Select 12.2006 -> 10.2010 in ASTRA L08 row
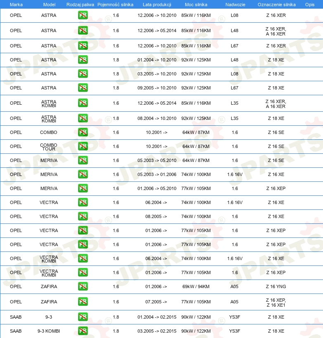Image resolution: width=323 pixels, height=338 pixels. click(157, 15)
